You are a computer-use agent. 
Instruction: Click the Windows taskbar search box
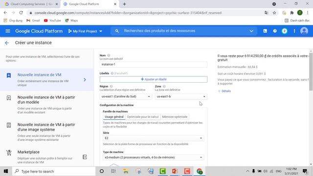[54, 171]
